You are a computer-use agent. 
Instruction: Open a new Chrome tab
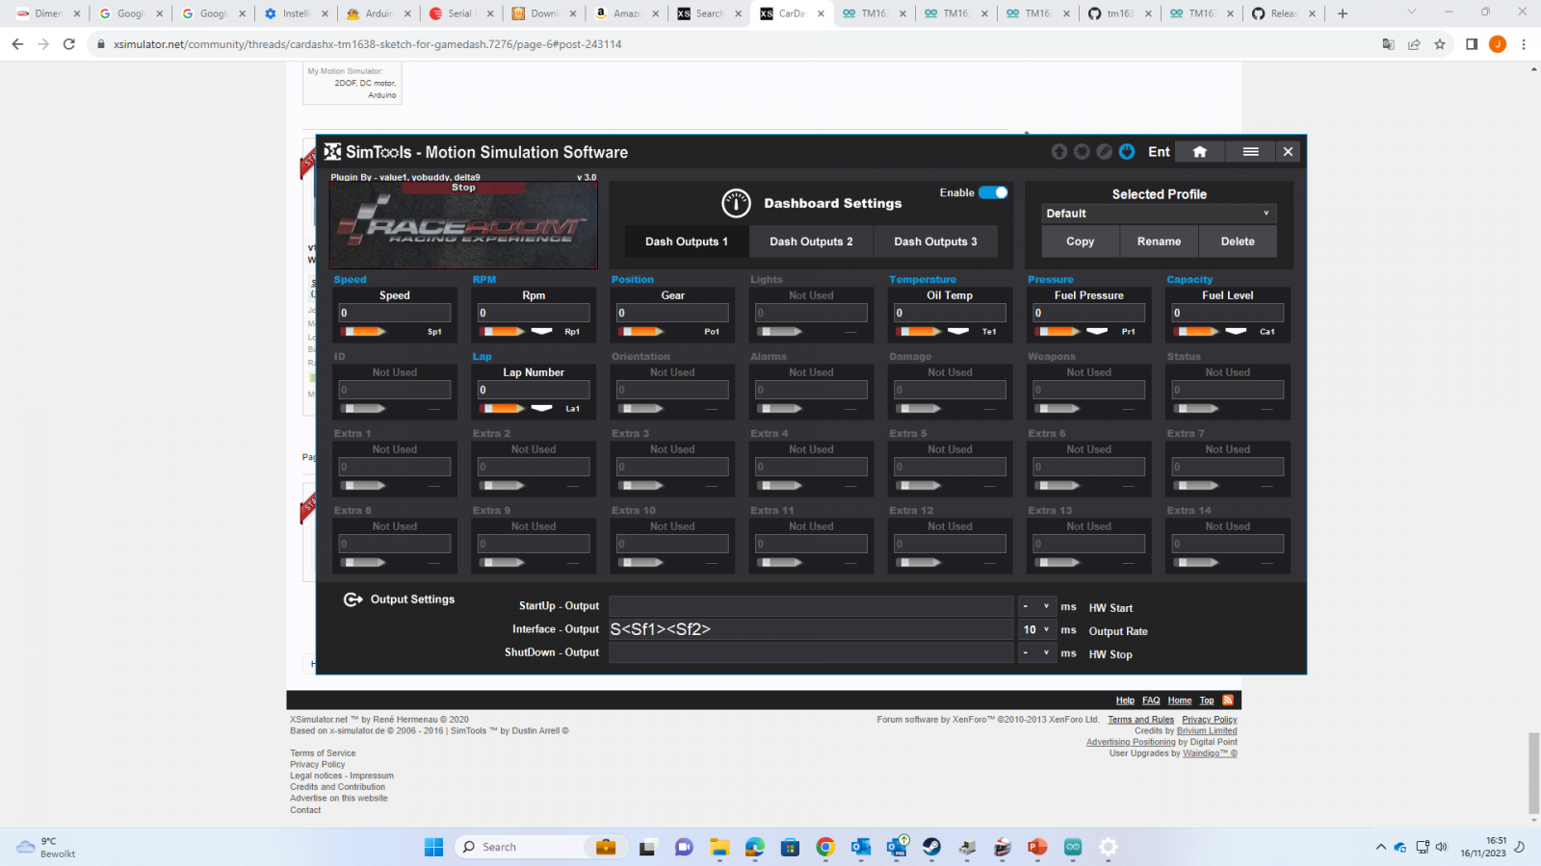[1343, 13]
